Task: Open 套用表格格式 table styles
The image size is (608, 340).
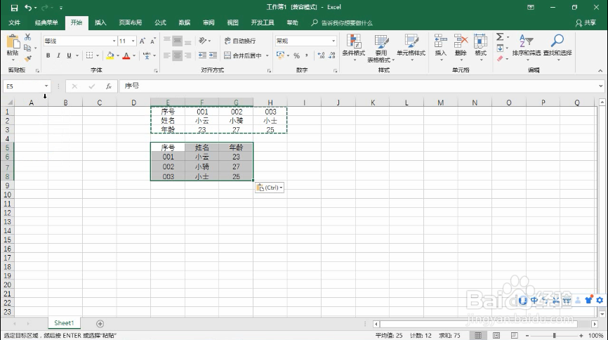Action: [381, 48]
